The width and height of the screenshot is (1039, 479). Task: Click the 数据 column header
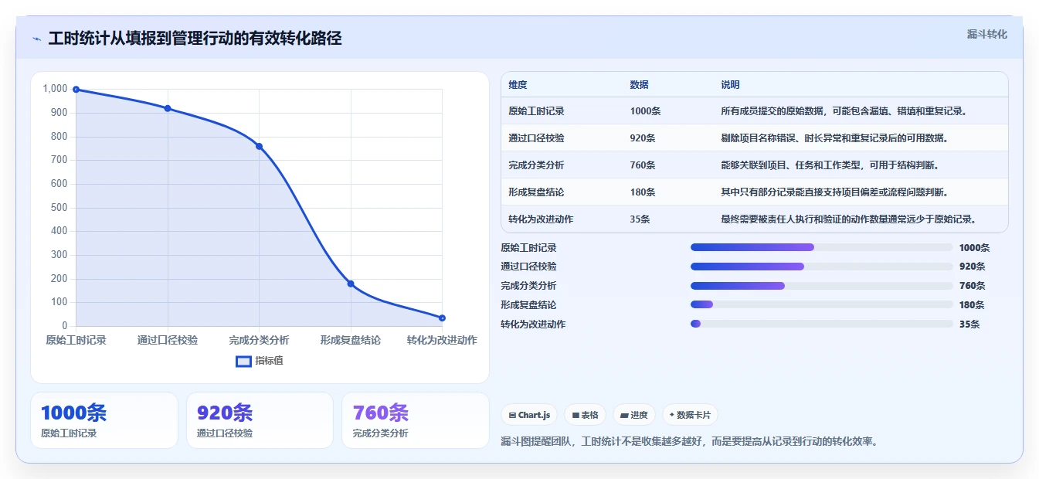pyautogui.click(x=639, y=85)
